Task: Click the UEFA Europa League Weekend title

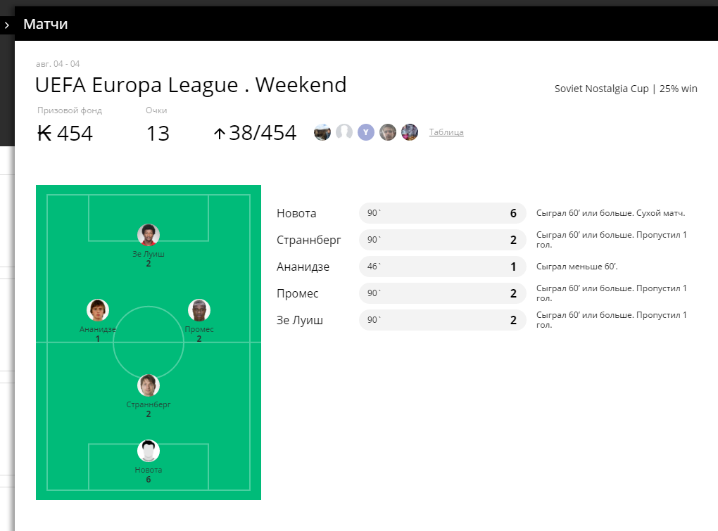Action: pos(191,85)
